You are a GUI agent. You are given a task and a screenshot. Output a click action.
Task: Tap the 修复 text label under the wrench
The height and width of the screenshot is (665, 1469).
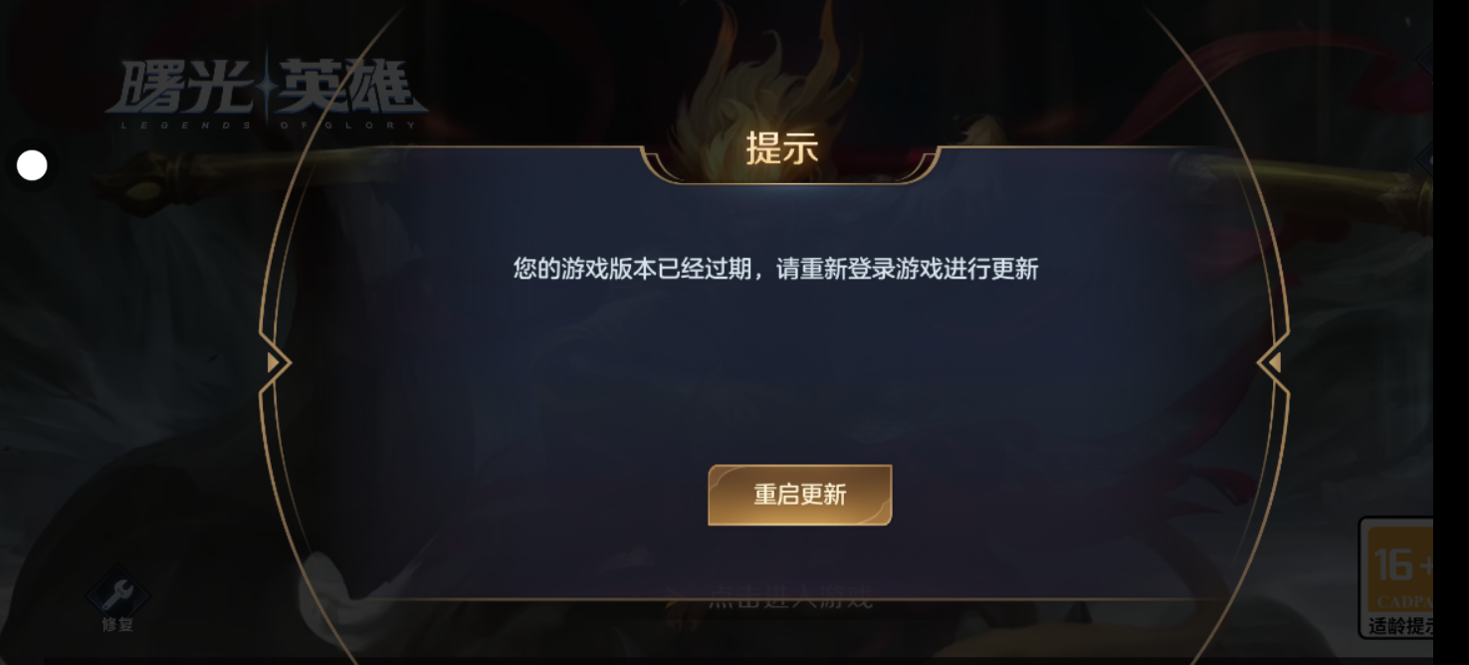[117, 625]
